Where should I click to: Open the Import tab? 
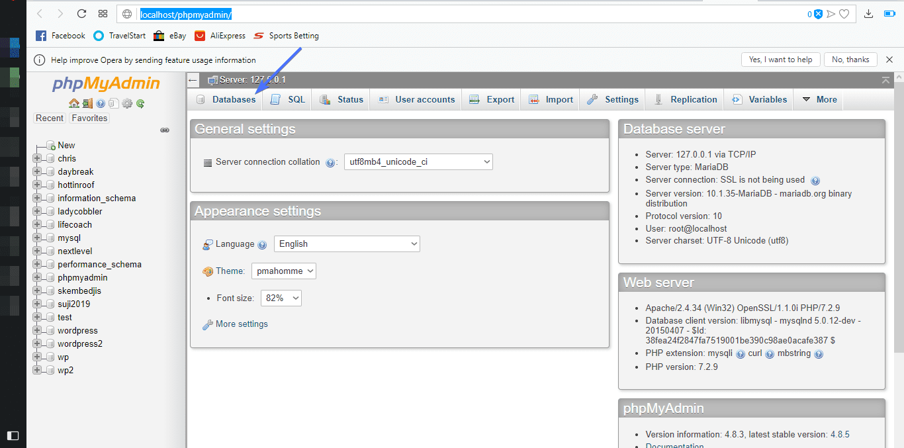(x=551, y=100)
